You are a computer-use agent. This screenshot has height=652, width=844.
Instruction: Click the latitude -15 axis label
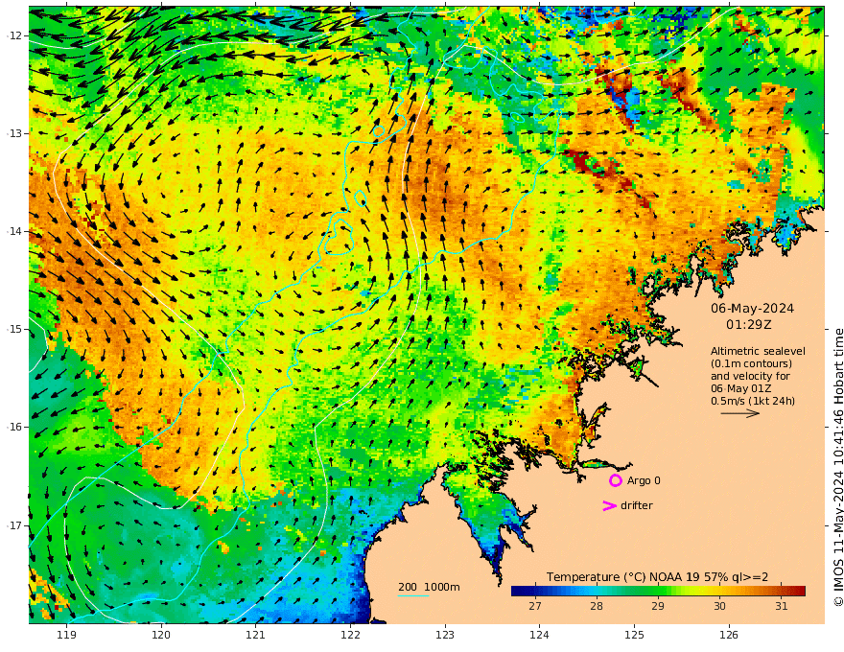pos(15,329)
